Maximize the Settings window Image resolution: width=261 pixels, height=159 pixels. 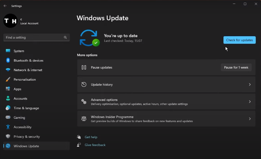(x=245, y=4)
